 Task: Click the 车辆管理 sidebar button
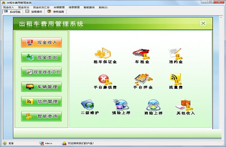41,87
